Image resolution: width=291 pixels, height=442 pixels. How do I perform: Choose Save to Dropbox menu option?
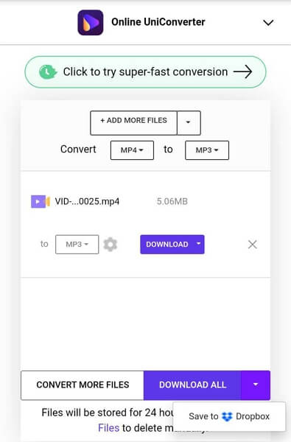pyautogui.click(x=229, y=416)
